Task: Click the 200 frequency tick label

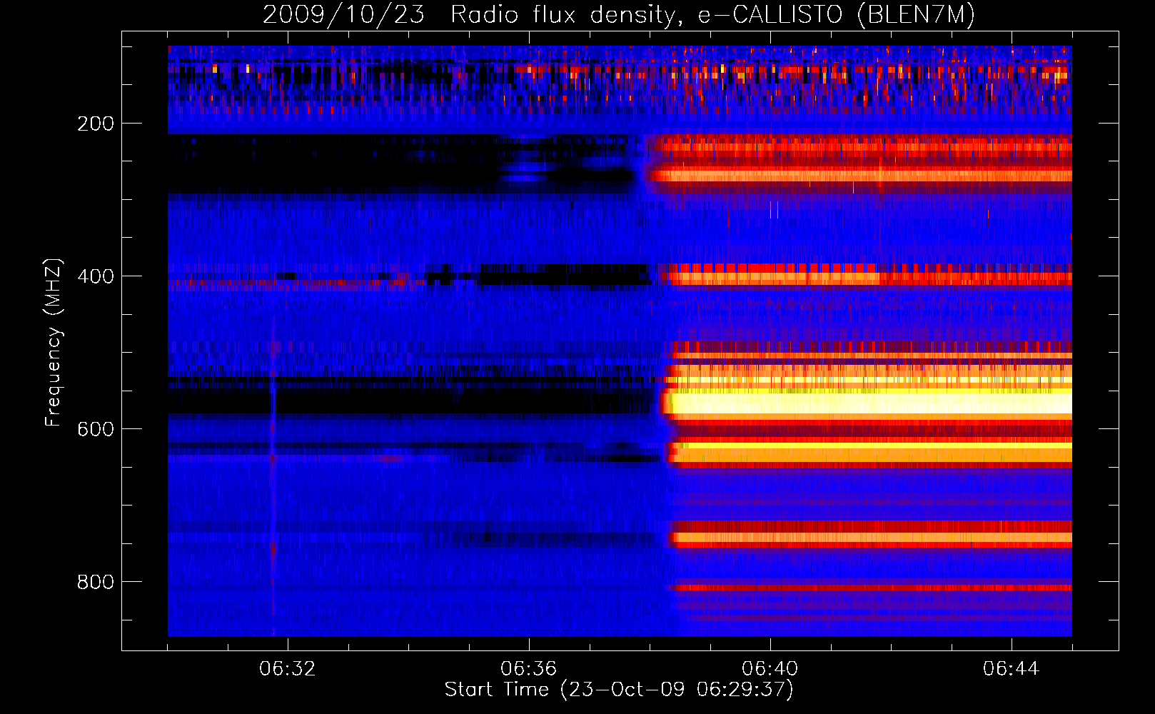Action: (96, 124)
